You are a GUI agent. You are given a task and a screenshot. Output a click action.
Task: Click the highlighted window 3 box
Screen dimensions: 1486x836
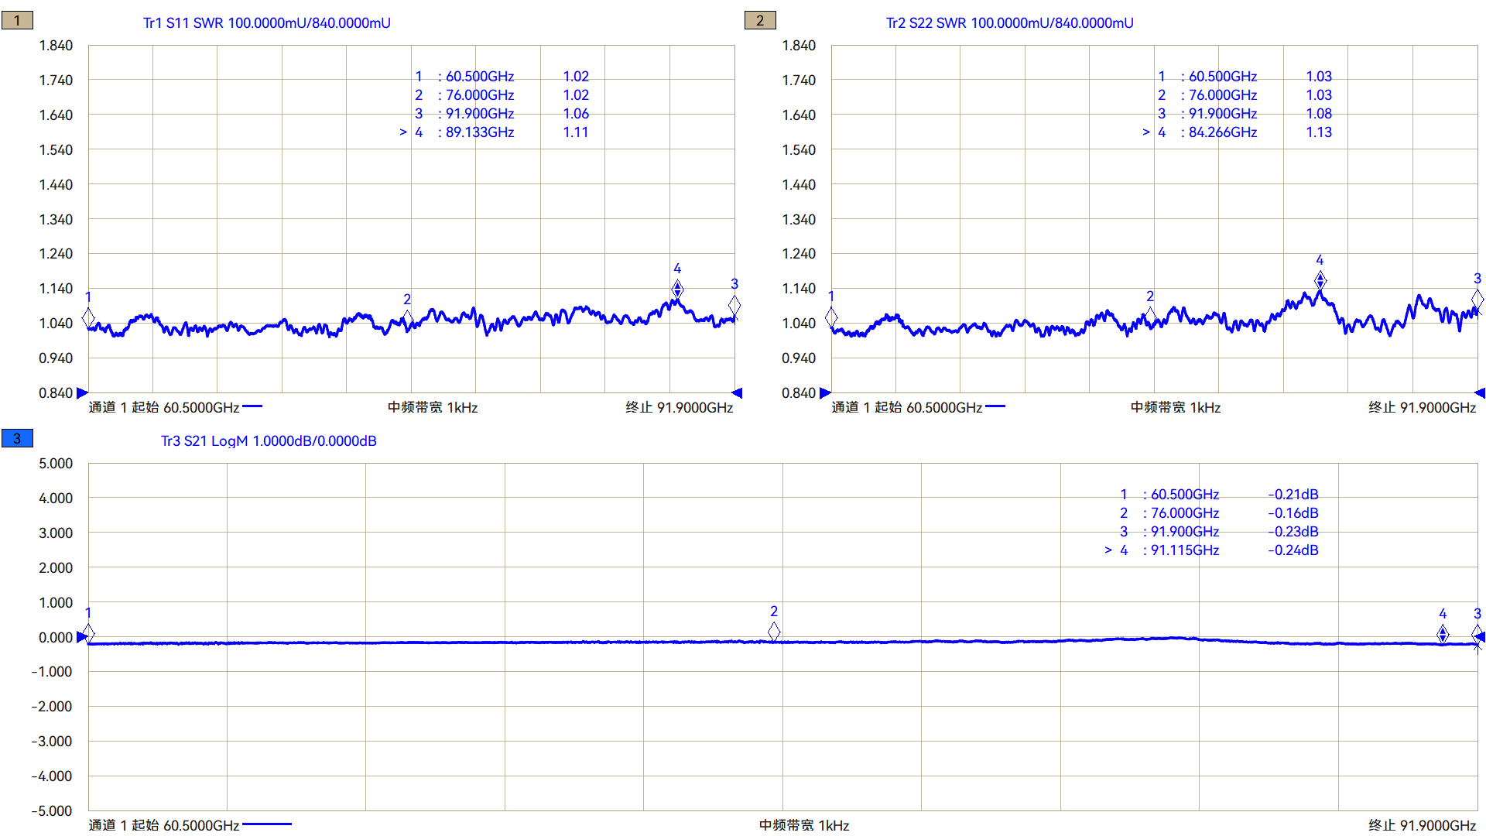(17, 438)
